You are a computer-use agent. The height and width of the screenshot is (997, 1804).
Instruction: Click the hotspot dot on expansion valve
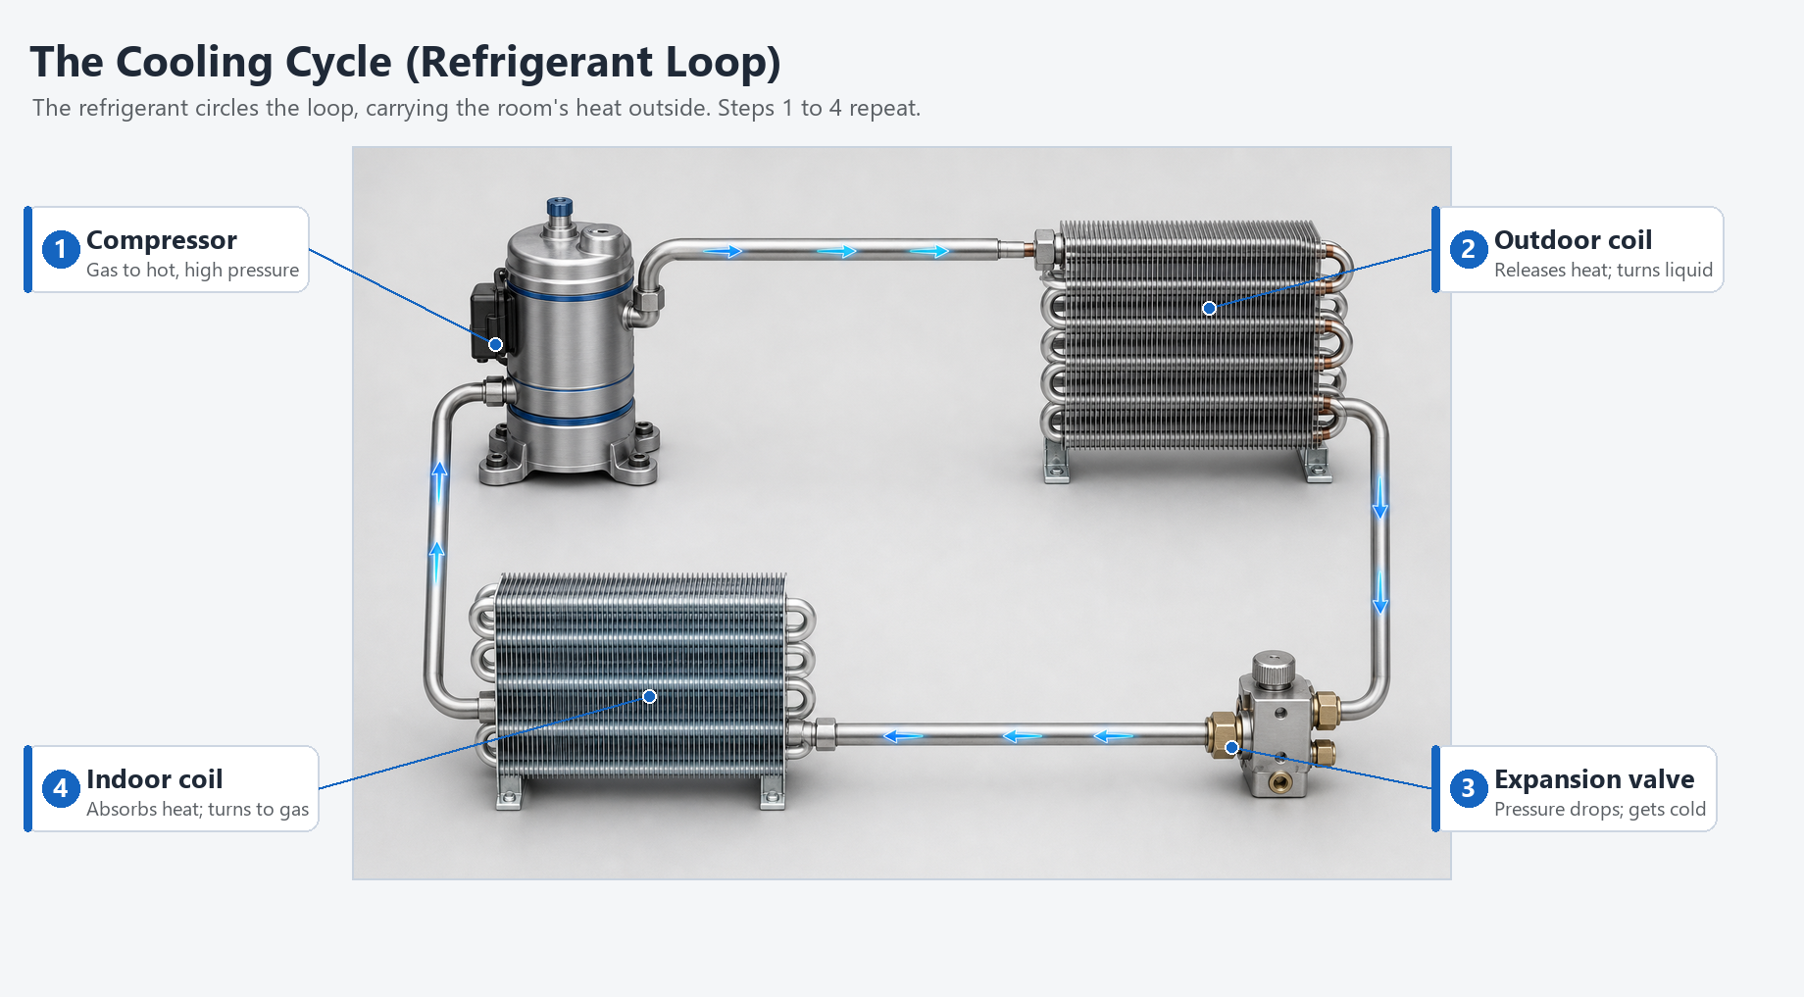tap(1231, 748)
